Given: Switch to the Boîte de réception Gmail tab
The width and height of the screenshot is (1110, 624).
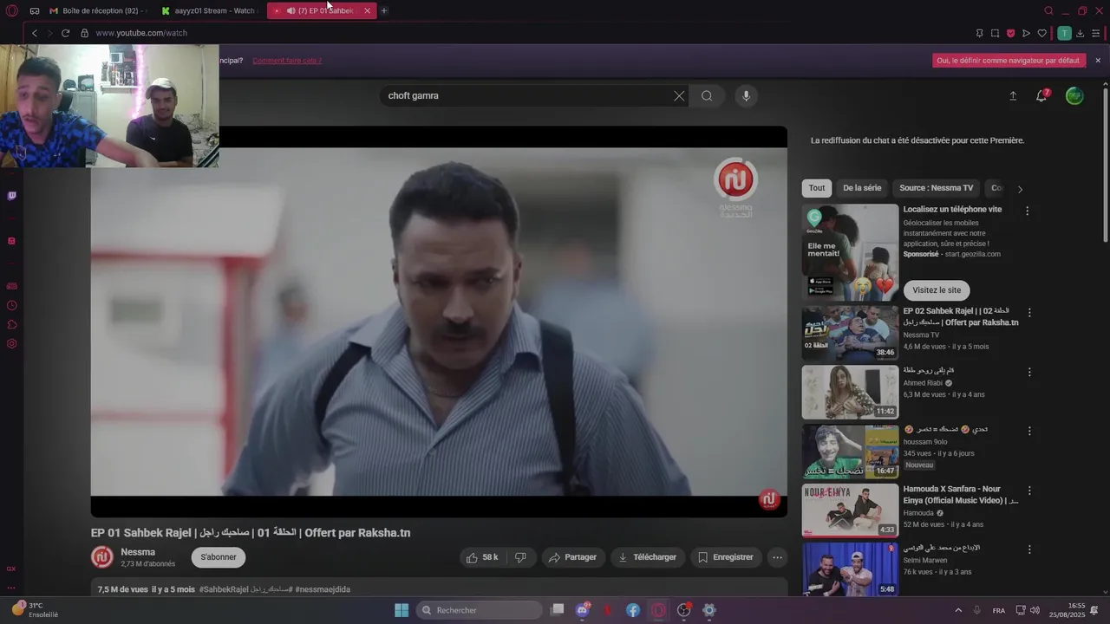Looking at the screenshot, I should tap(97, 10).
